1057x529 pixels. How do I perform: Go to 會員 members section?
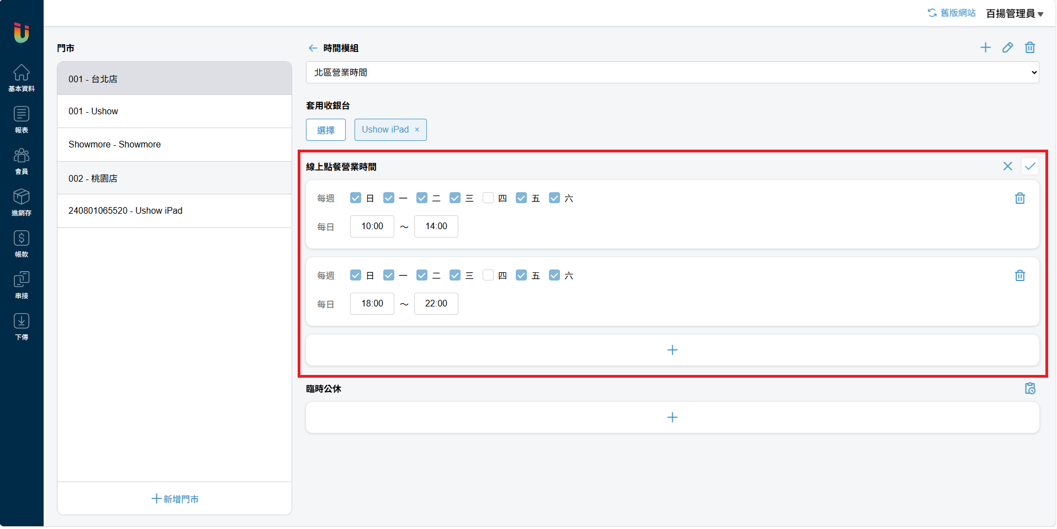[x=22, y=161]
